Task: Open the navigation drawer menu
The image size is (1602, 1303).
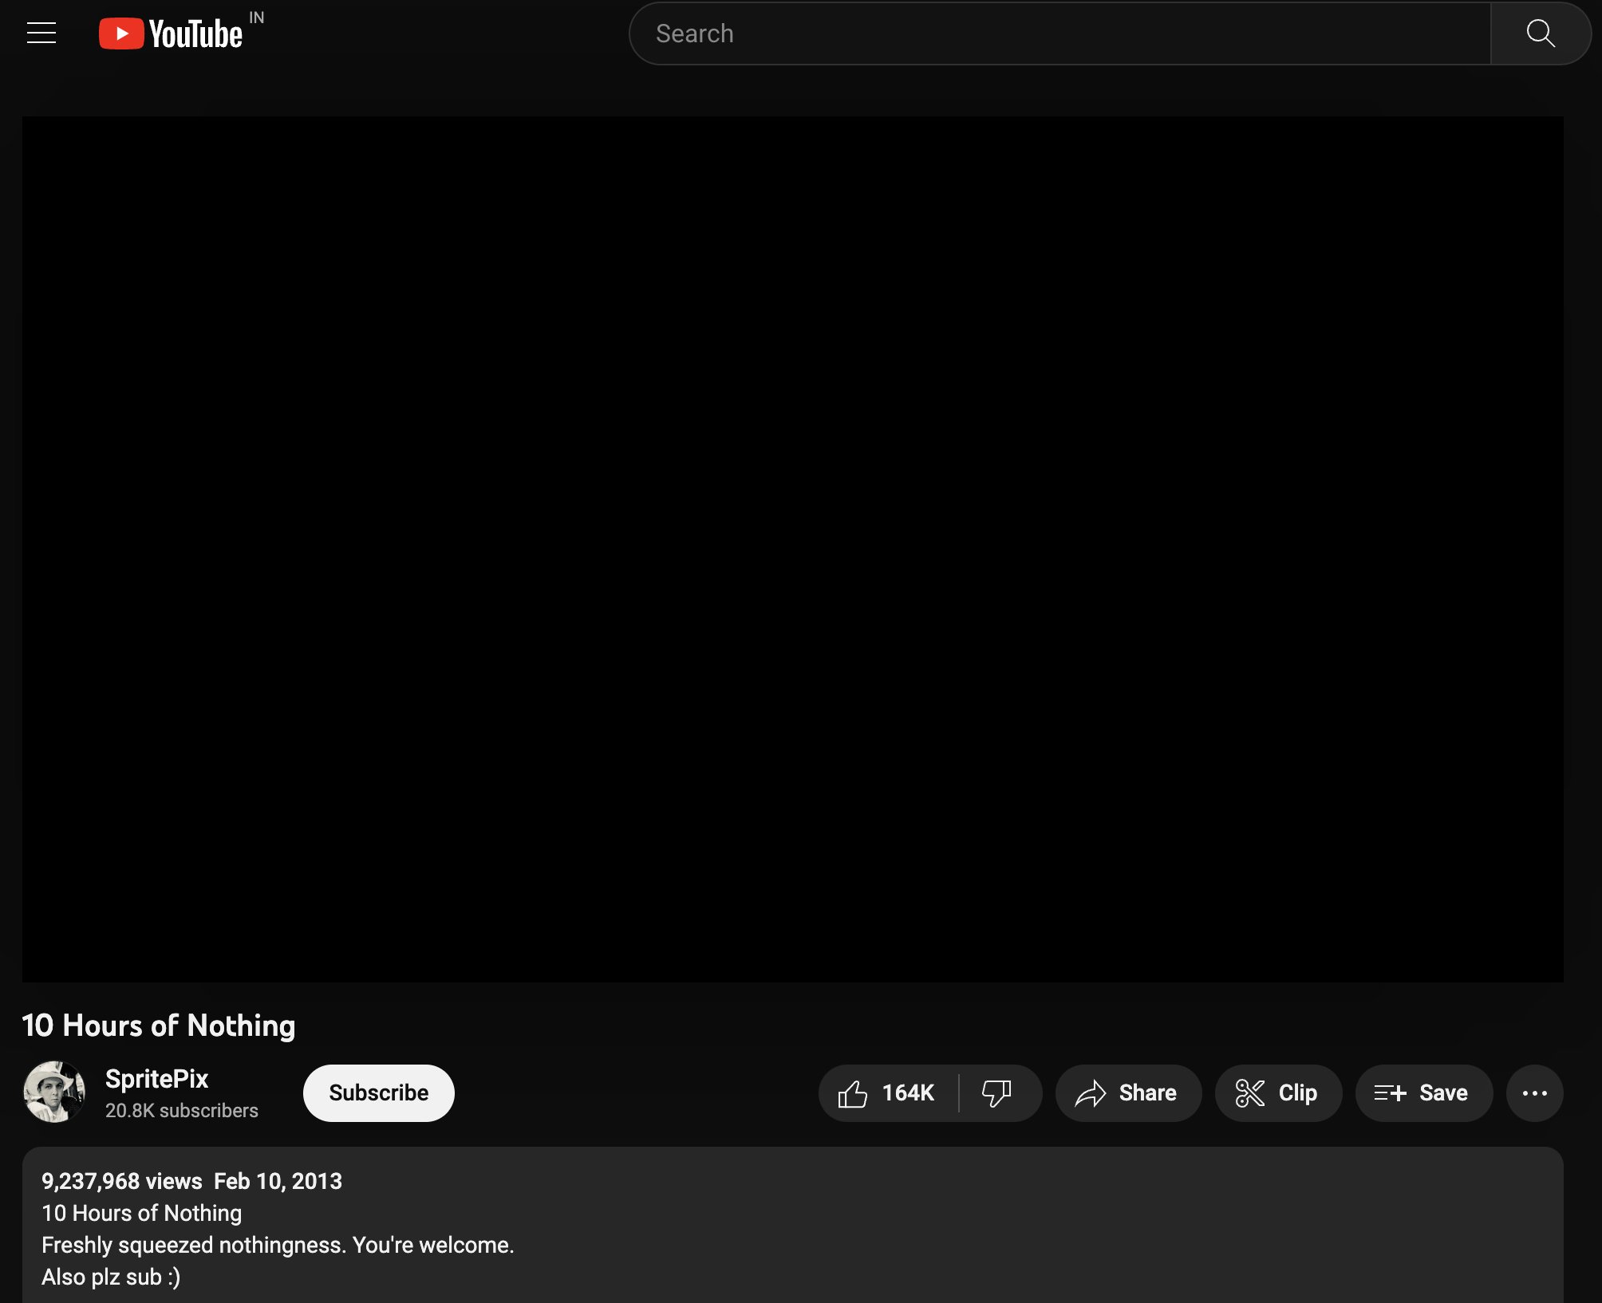Action: click(x=41, y=33)
